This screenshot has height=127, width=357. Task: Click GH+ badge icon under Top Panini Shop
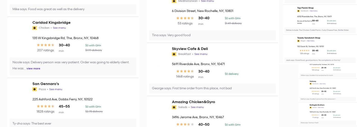[x=298, y=11]
